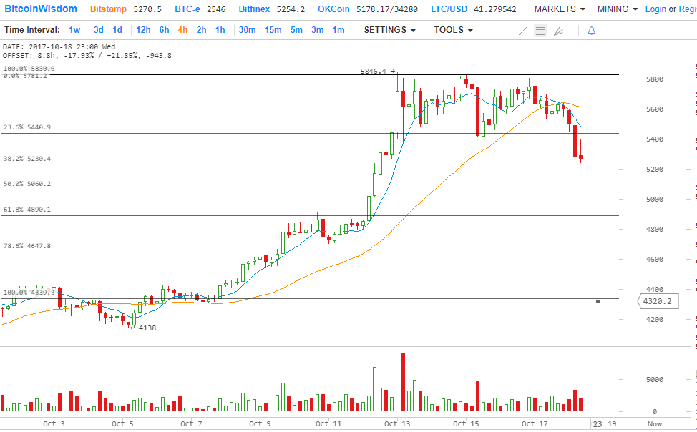Select the Fibonacci retracement lines tool
The height and width of the screenshot is (432, 697).
pos(540,31)
